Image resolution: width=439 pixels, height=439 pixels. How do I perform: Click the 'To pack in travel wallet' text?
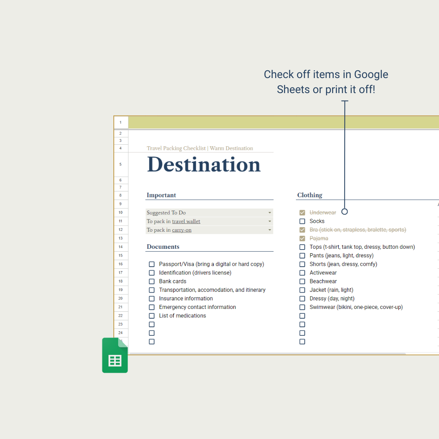point(173,222)
